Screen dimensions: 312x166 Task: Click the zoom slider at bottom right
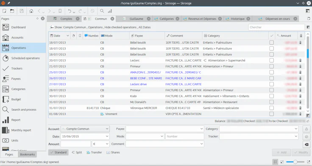point(295,162)
